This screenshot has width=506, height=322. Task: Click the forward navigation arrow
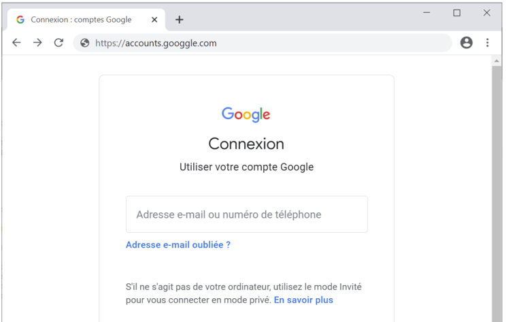pos(37,43)
